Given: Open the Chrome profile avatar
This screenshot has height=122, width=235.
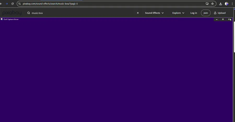Looking at the screenshot, I should (226, 4).
